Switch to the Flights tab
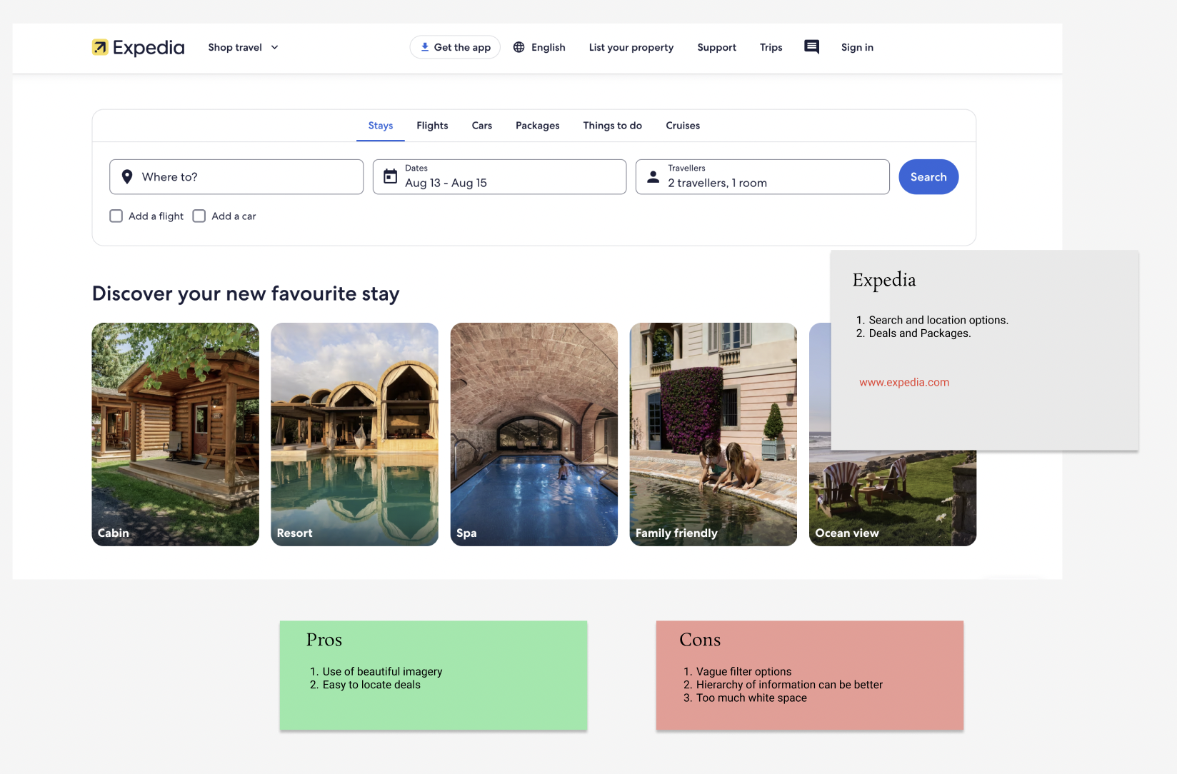The image size is (1177, 774). (432, 126)
